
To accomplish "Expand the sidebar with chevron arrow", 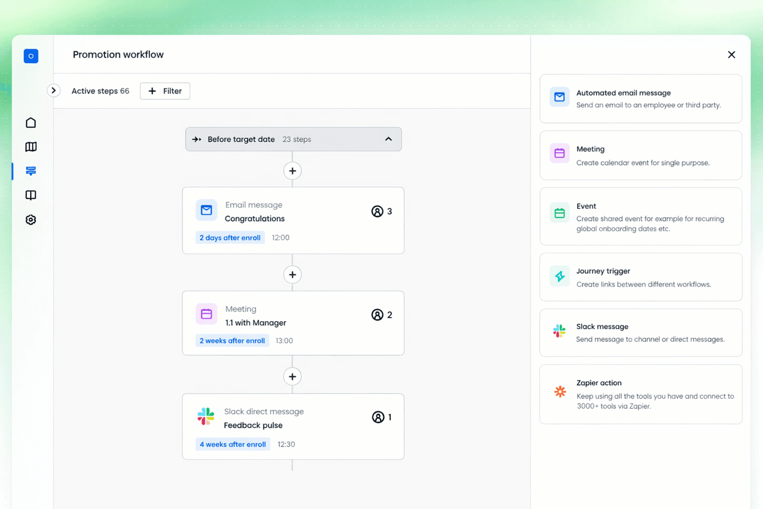I will coord(54,90).
